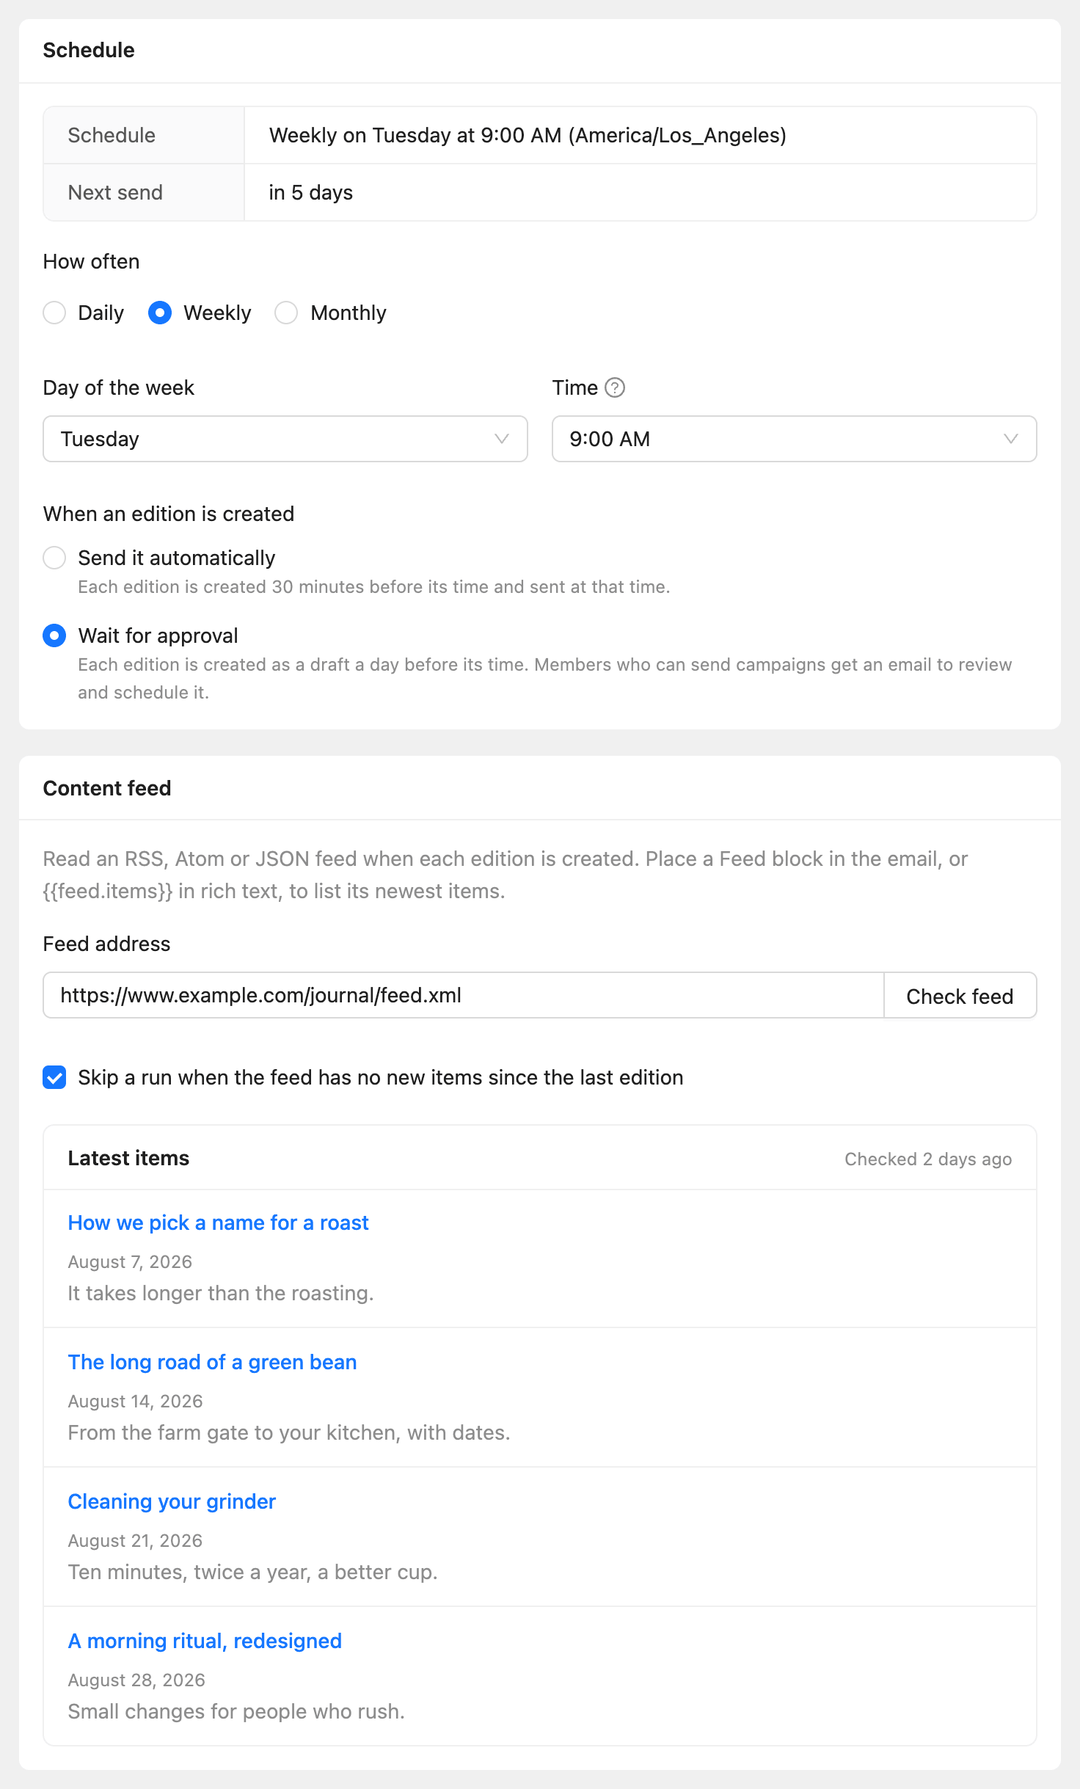Click the Feed address input field
This screenshot has height=1789, width=1080.
click(x=464, y=996)
